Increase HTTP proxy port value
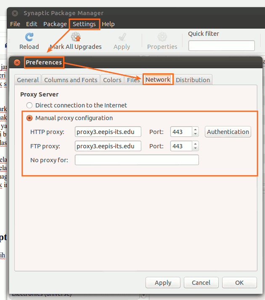 point(195,129)
